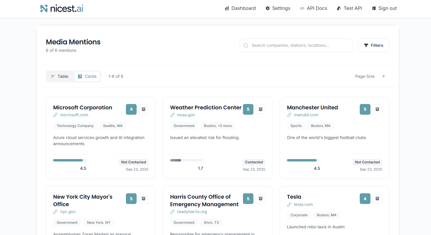Click the link icon beside readyharris.org
431x235 pixels.
pyautogui.click(x=173, y=212)
